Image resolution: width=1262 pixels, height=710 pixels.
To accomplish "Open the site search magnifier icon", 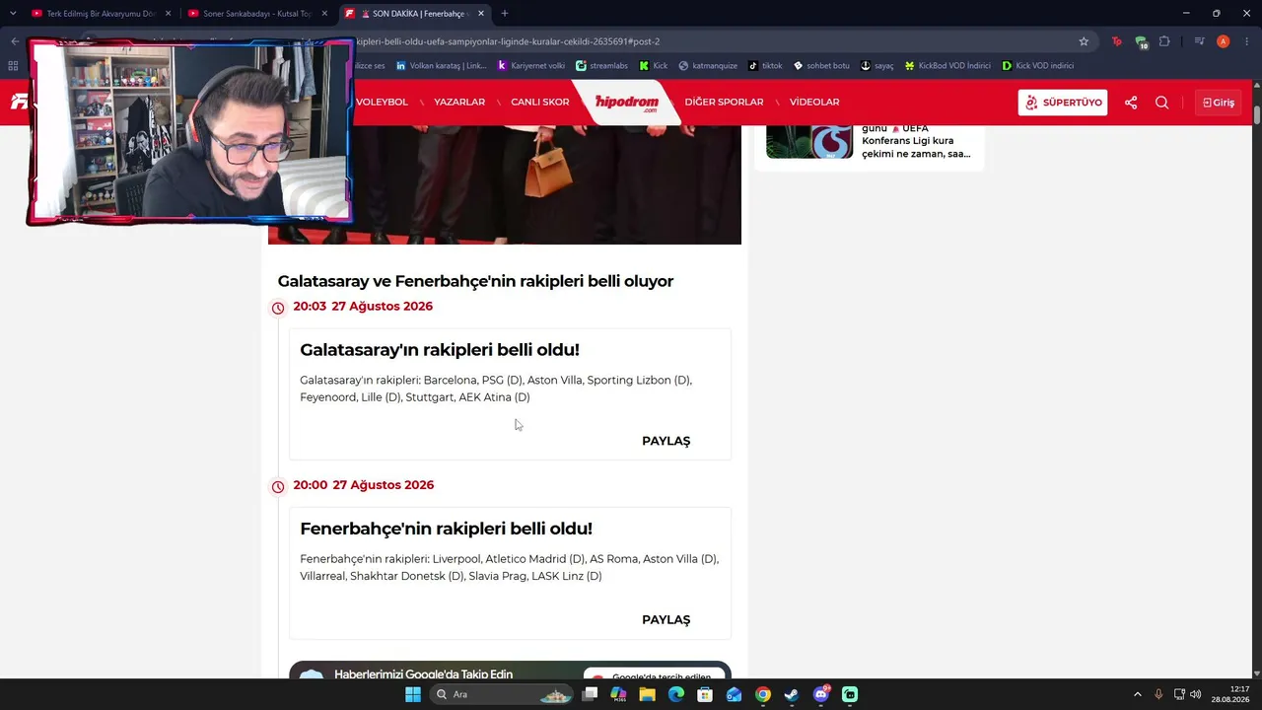I will pyautogui.click(x=1161, y=103).
